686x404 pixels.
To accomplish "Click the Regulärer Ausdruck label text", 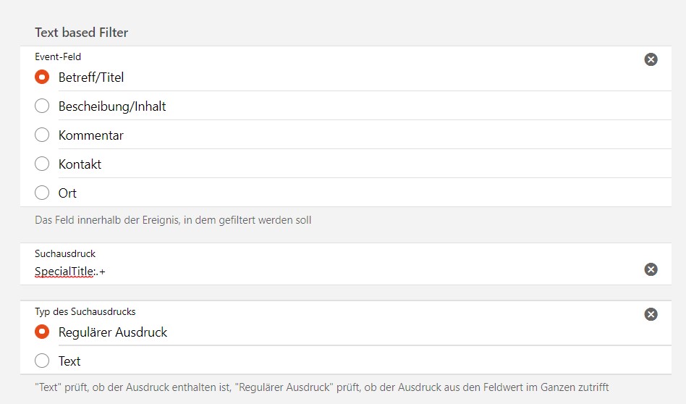I will [x=113, y=332].
